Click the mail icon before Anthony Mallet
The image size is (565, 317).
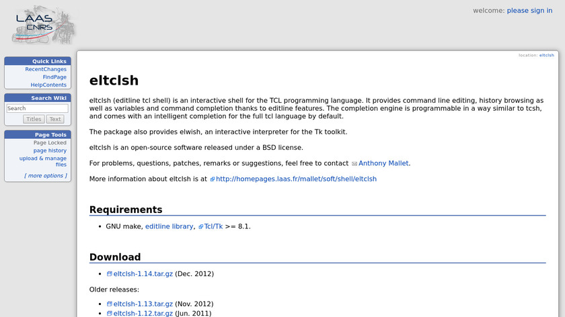point(354,164)
